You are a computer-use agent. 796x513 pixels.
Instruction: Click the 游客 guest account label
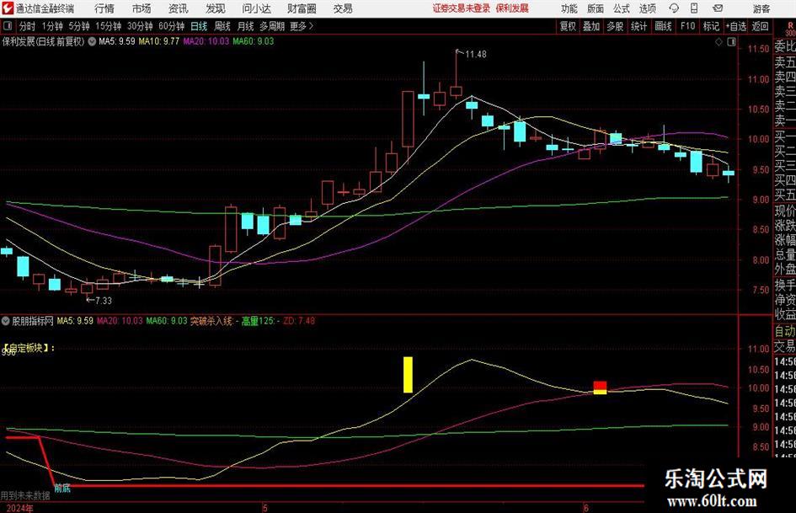pyautogui.click(x=761, y=8)
